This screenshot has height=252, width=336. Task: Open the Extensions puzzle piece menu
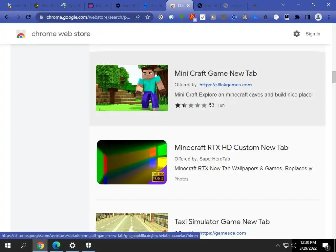pyautogui.click(x=297, y=17)
